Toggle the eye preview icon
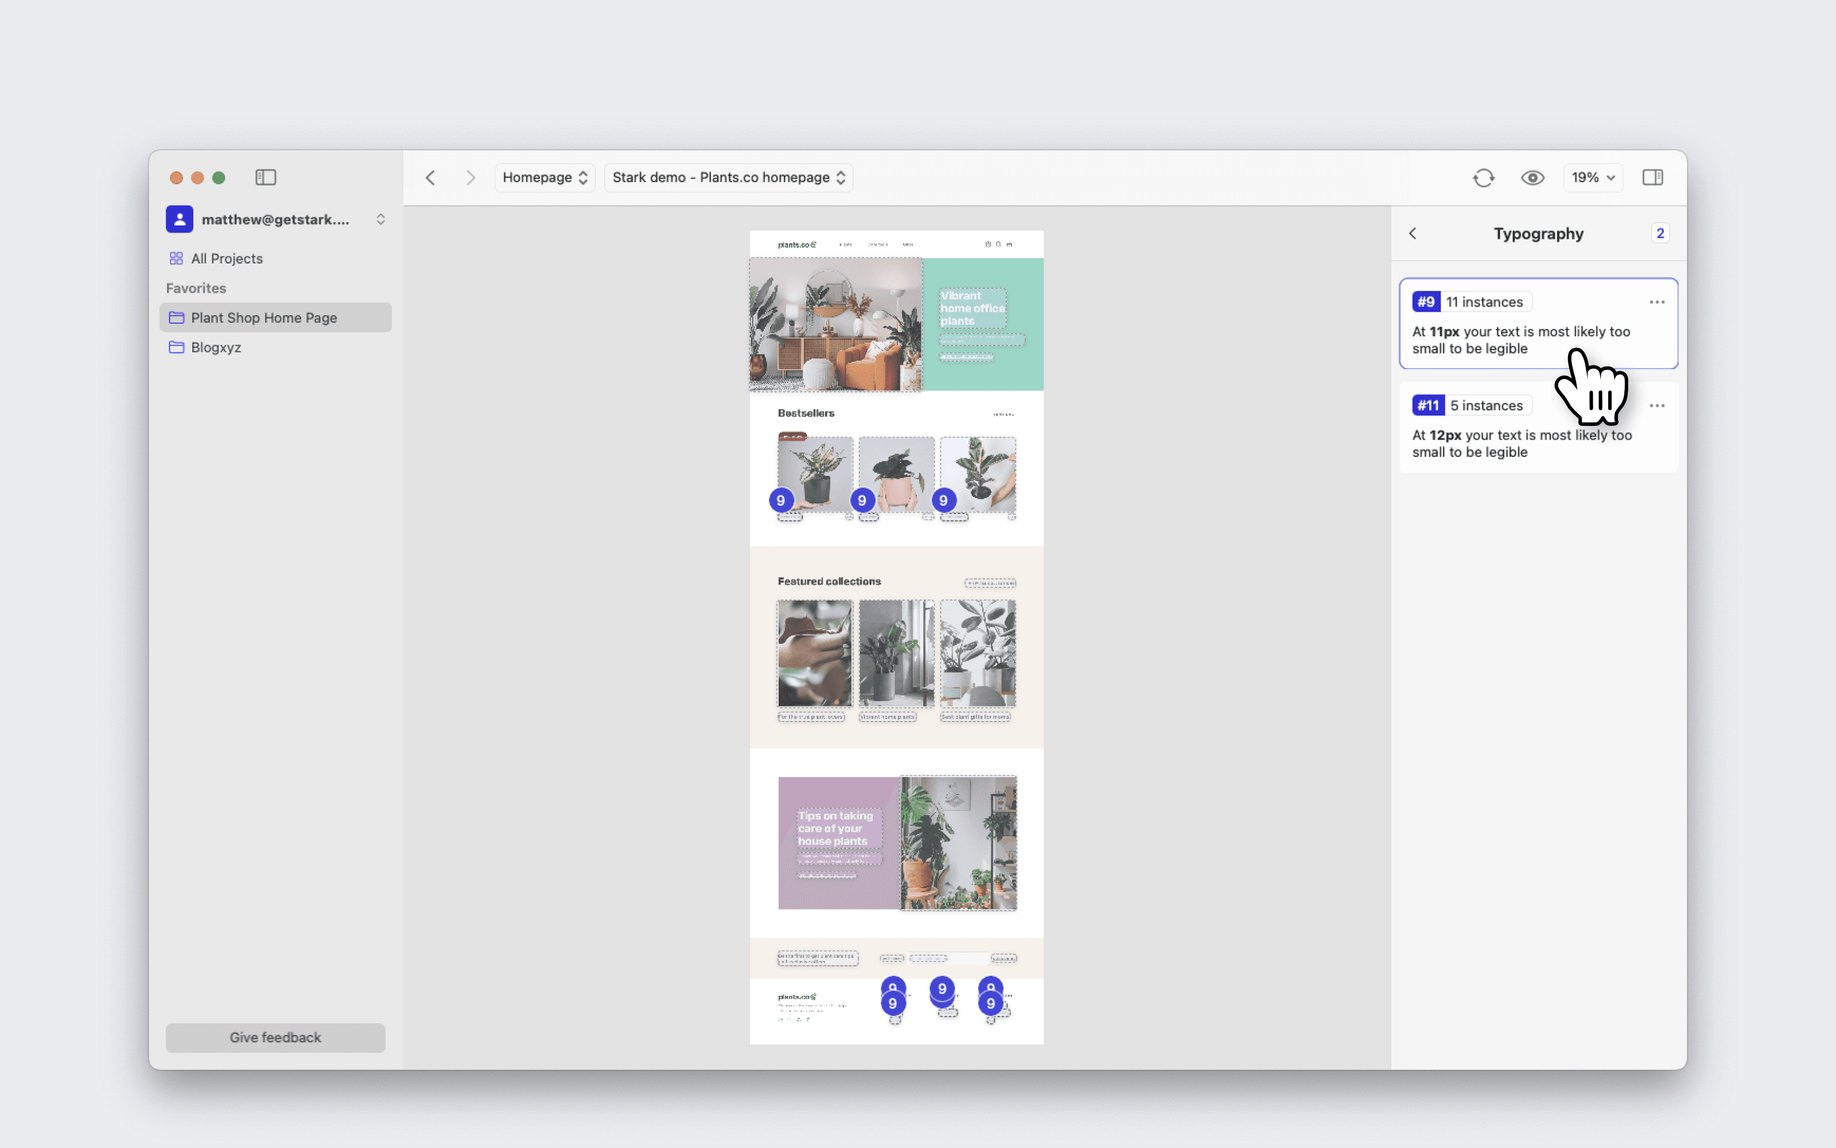The height and width of the screenshot is (1148, 1836). (1532, 177)
